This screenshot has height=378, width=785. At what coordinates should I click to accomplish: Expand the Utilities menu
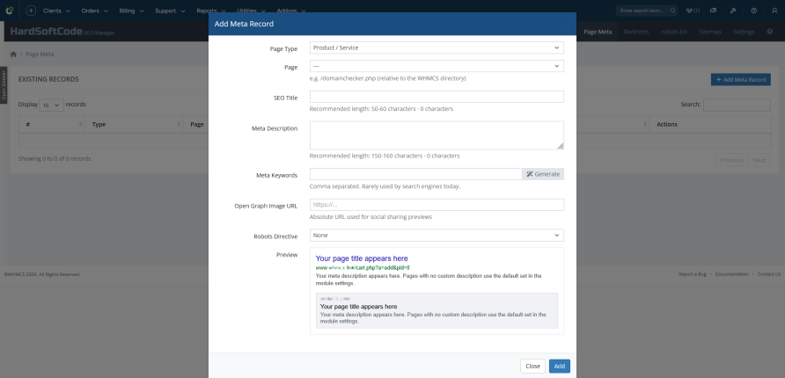tap(252, 11)
